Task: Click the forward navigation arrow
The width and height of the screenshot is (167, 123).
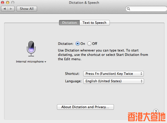Action: coord(11,9)
